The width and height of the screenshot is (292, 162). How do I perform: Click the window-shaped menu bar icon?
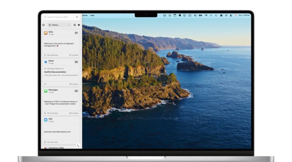(x=175, y=15)
